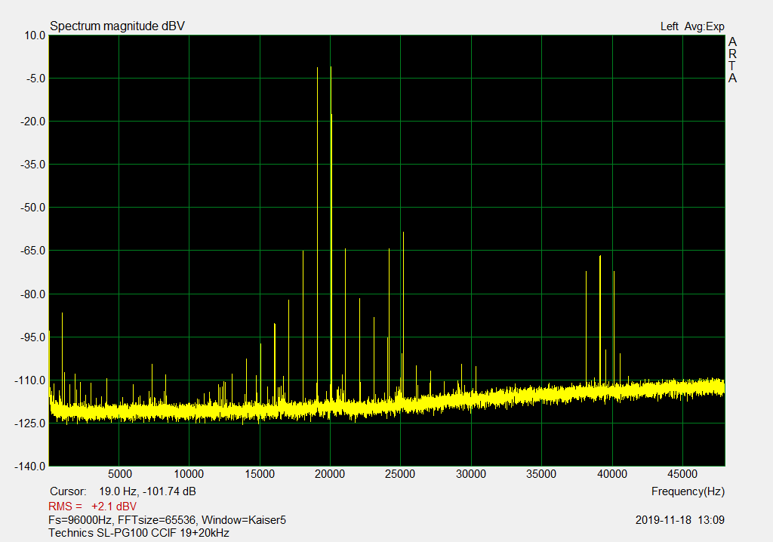Click the -80.0 y-axis label
The height and width of the screenshot is (542, 773).
click(x=33, y=294)
